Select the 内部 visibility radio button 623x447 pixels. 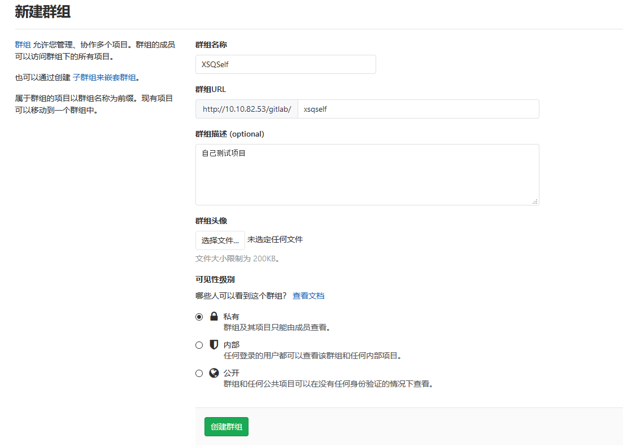coord(199,345)
